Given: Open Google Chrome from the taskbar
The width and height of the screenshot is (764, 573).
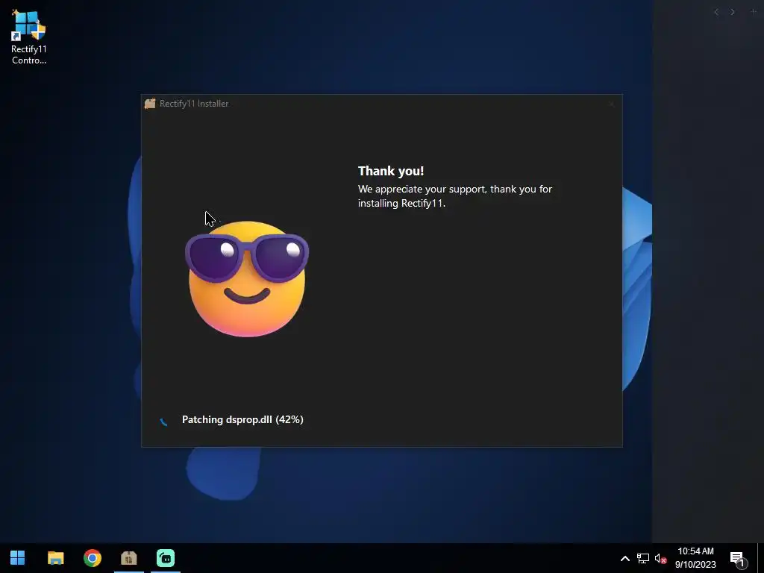Looking at the screenshot, I should (93, 558).
